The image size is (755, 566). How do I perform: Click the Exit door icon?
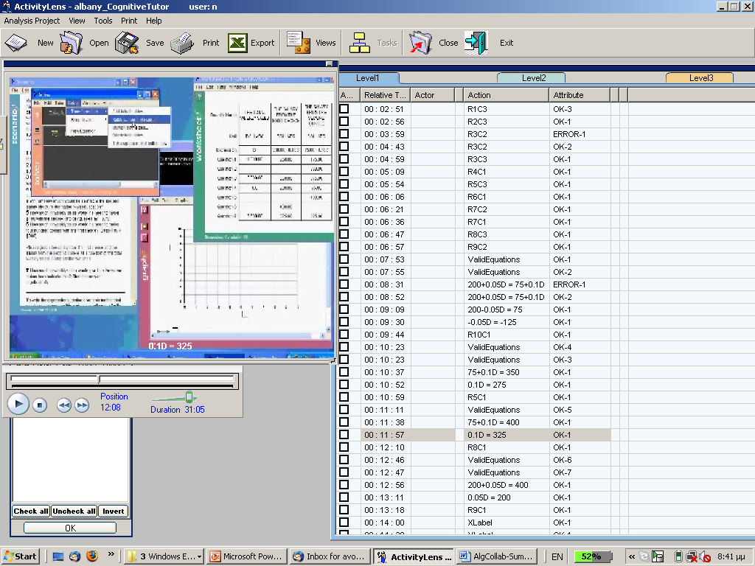click(x=476, y=43)
